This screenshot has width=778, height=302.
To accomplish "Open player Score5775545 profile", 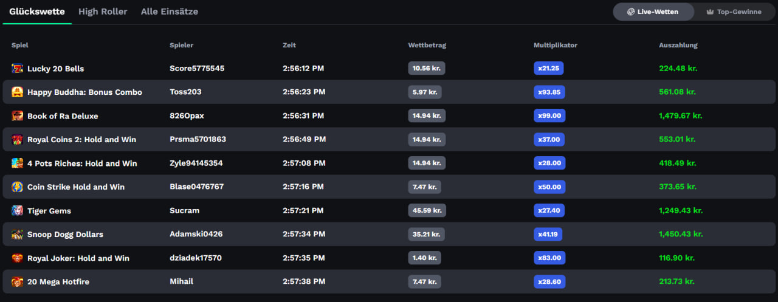I will 197,69.
